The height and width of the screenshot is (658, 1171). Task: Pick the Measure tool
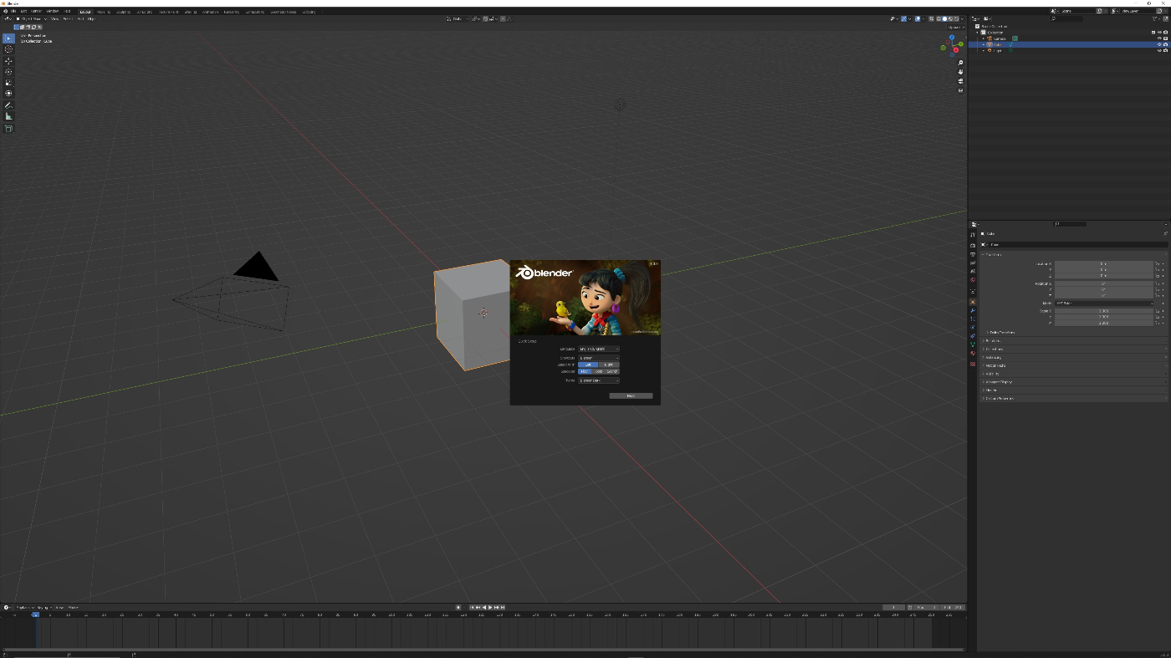tap(9, 116)
